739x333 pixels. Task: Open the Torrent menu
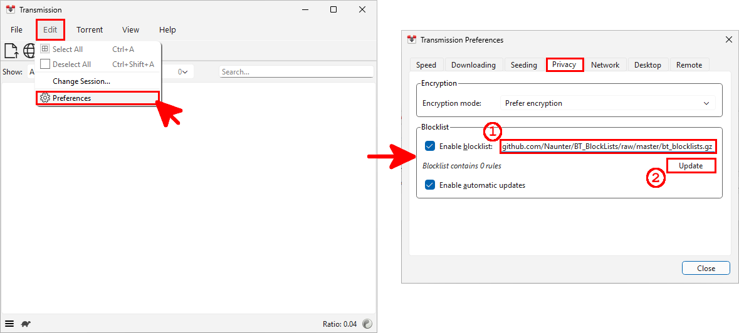[90, 29]
